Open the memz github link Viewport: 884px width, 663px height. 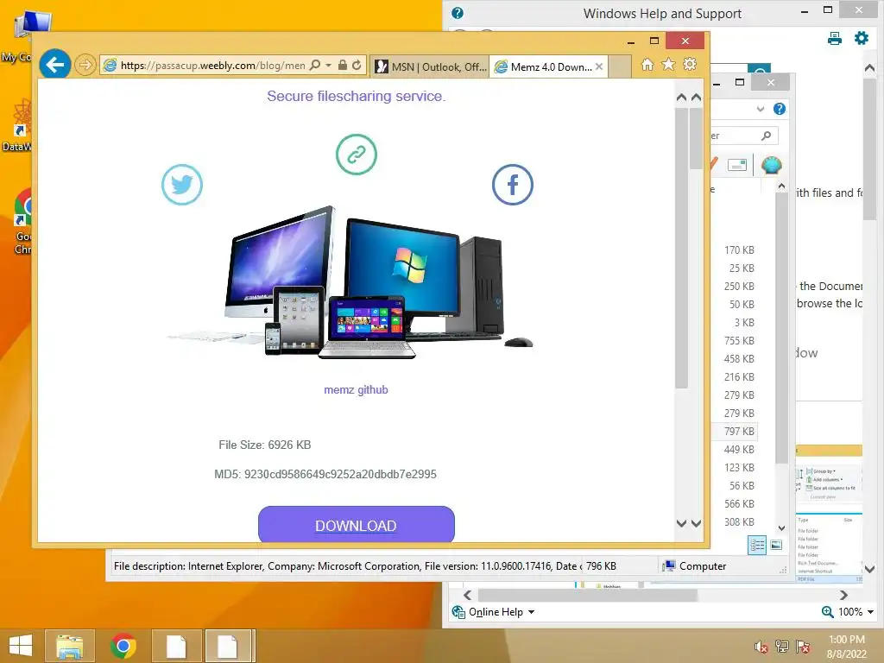[356, 389]
